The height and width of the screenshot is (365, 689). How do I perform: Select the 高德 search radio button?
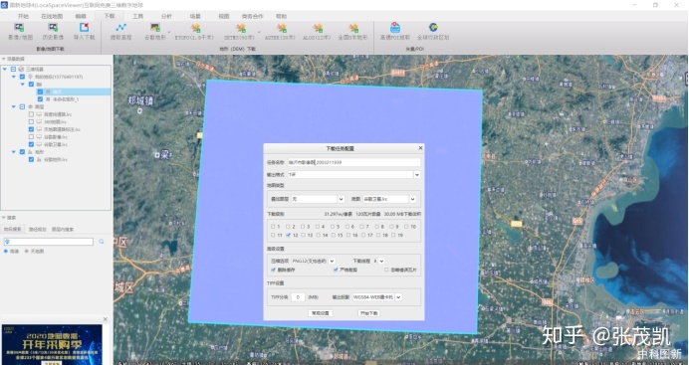point(6,252)
